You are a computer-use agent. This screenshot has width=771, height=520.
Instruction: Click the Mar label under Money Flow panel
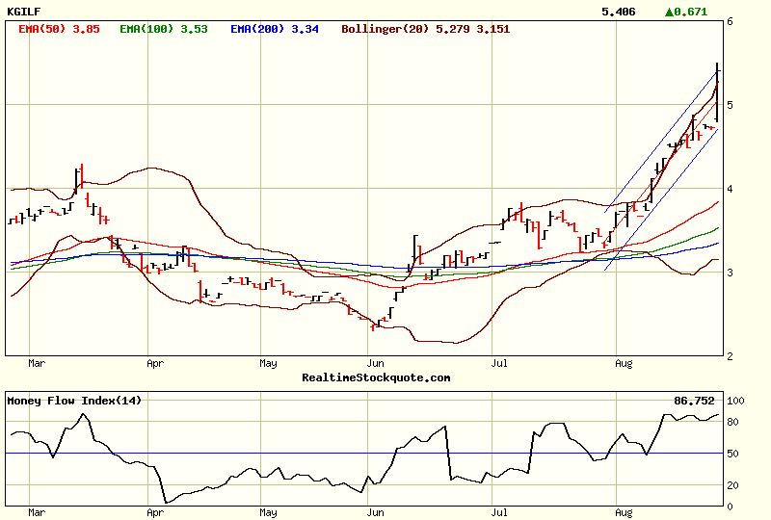[37, 512]
